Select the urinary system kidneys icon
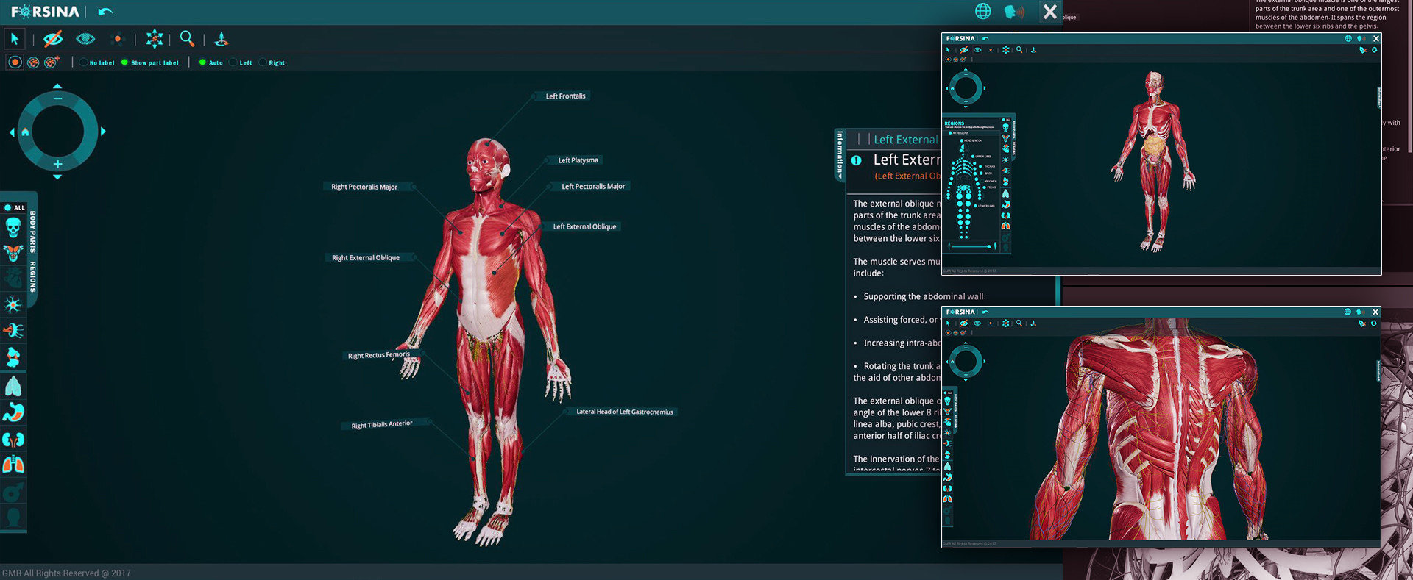 [13, 440]
